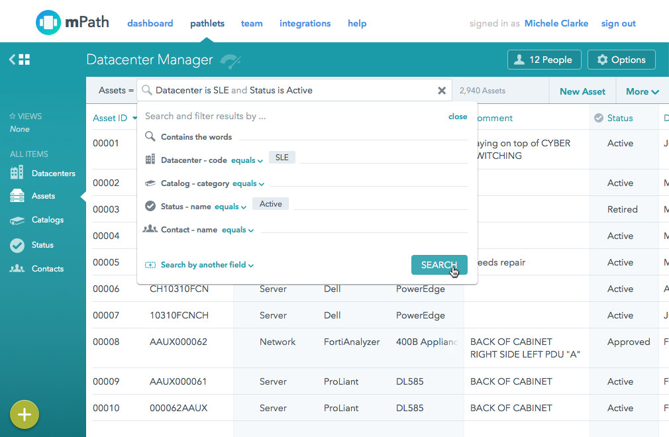
Task: Open Catalogs in the sidebar
Action: point(47,220)
